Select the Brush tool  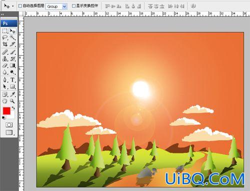tap(12, 52)
